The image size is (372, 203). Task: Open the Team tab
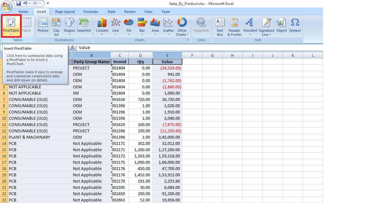click(166, 12)
